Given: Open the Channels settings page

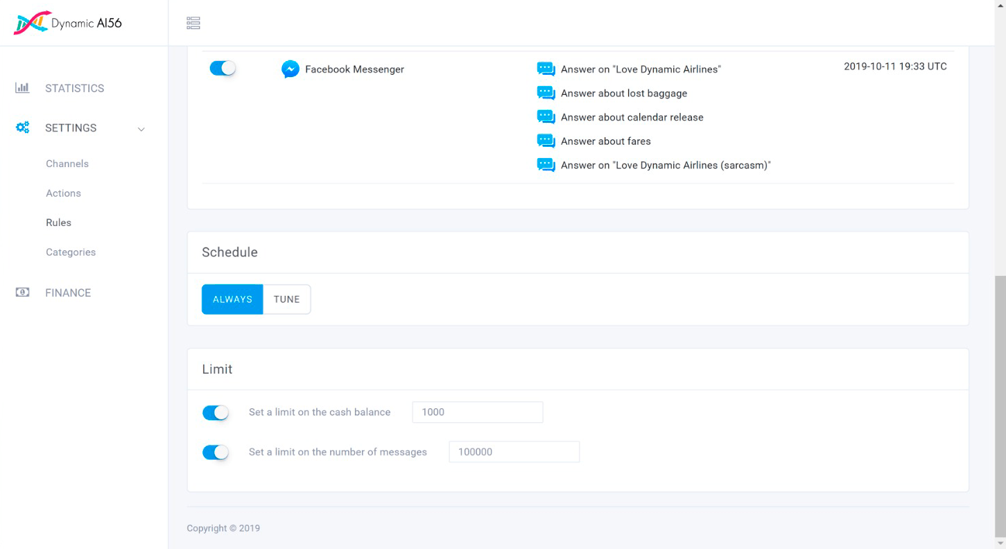Looking at the screenshot, I should 67,164.
